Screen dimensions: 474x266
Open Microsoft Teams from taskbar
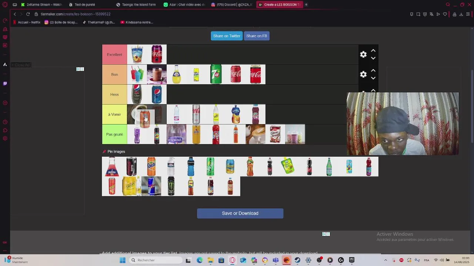(x=276, y=260)
